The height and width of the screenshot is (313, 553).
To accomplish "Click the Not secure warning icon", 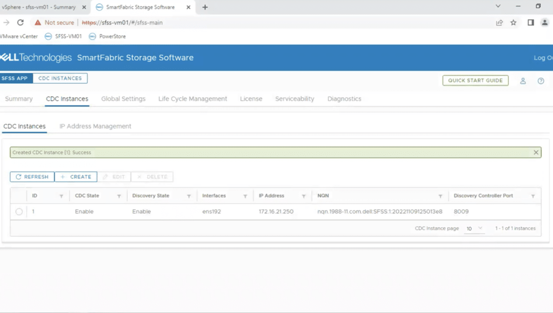I will pos(38,23).
